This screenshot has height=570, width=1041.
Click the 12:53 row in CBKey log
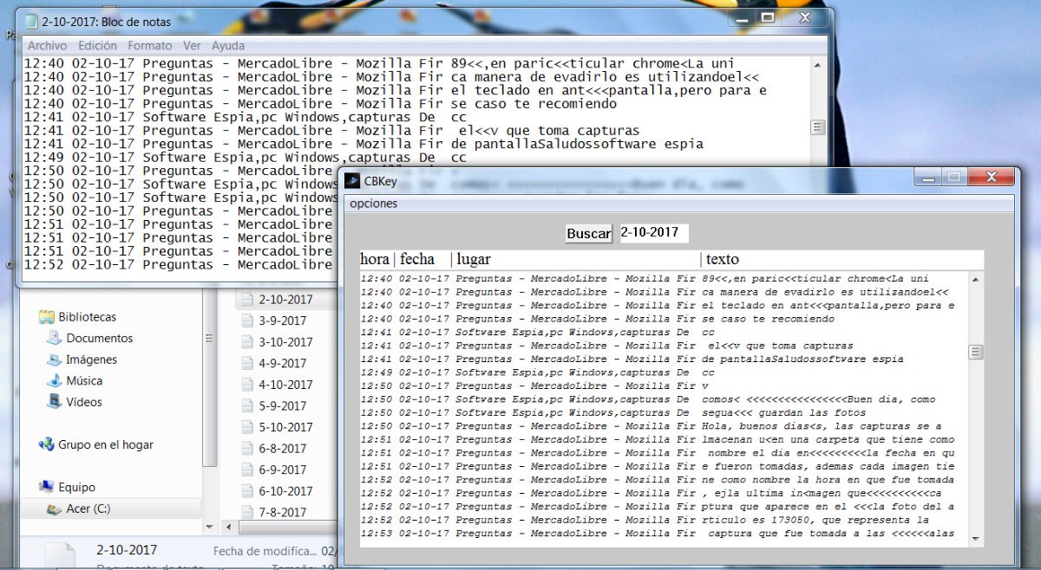click(664, 534)
